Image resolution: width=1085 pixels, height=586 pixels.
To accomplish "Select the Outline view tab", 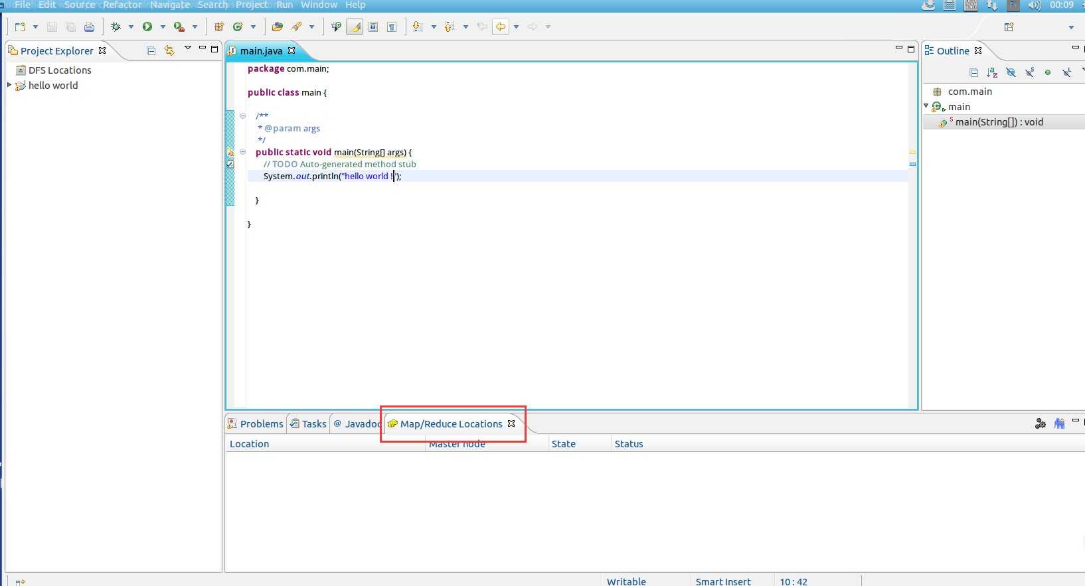I will pos(953,50).
